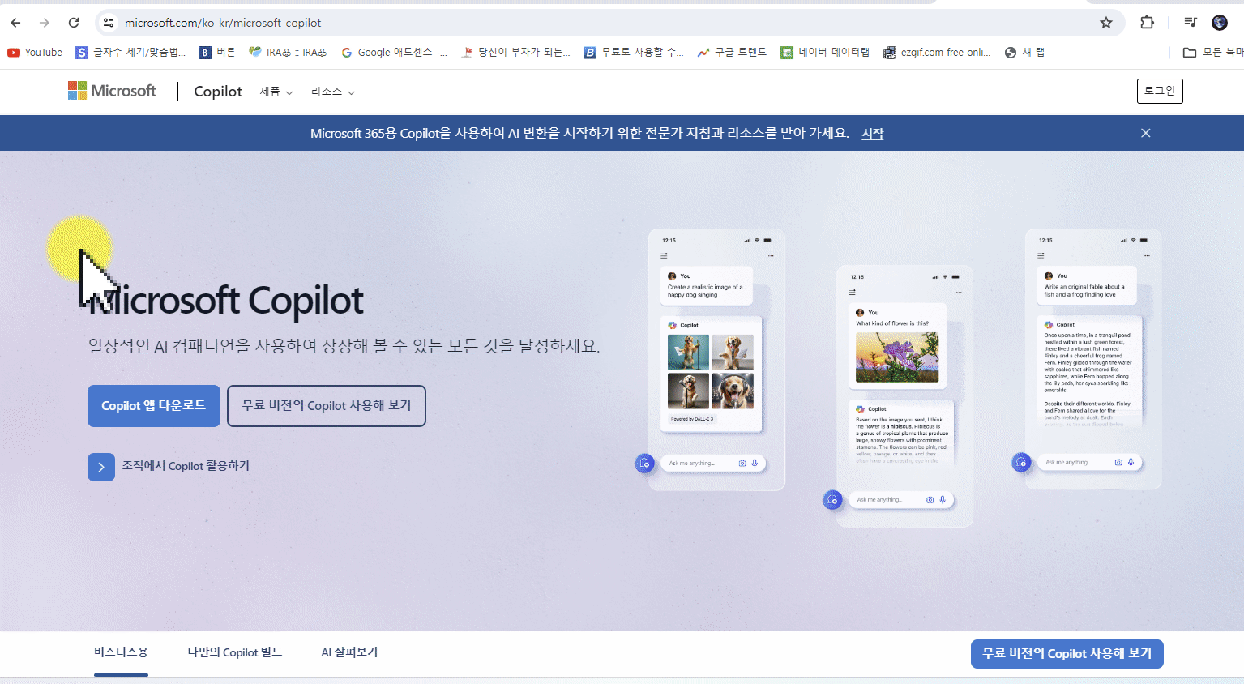Open the 모든 북마크 folder
This screenshot has height=684, width=1244.
coord(1212,53)
